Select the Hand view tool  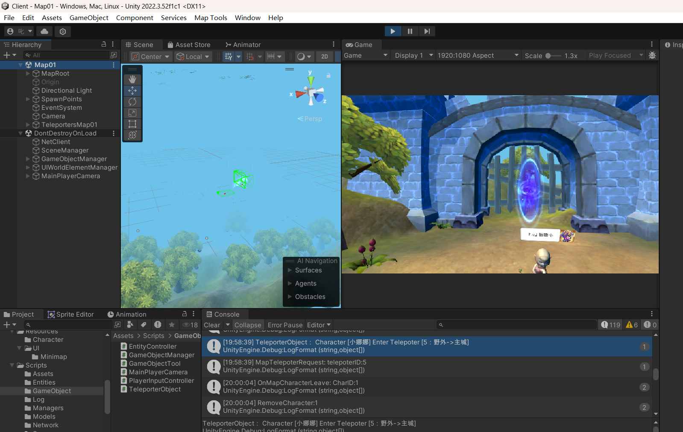[x=132, y=79]
